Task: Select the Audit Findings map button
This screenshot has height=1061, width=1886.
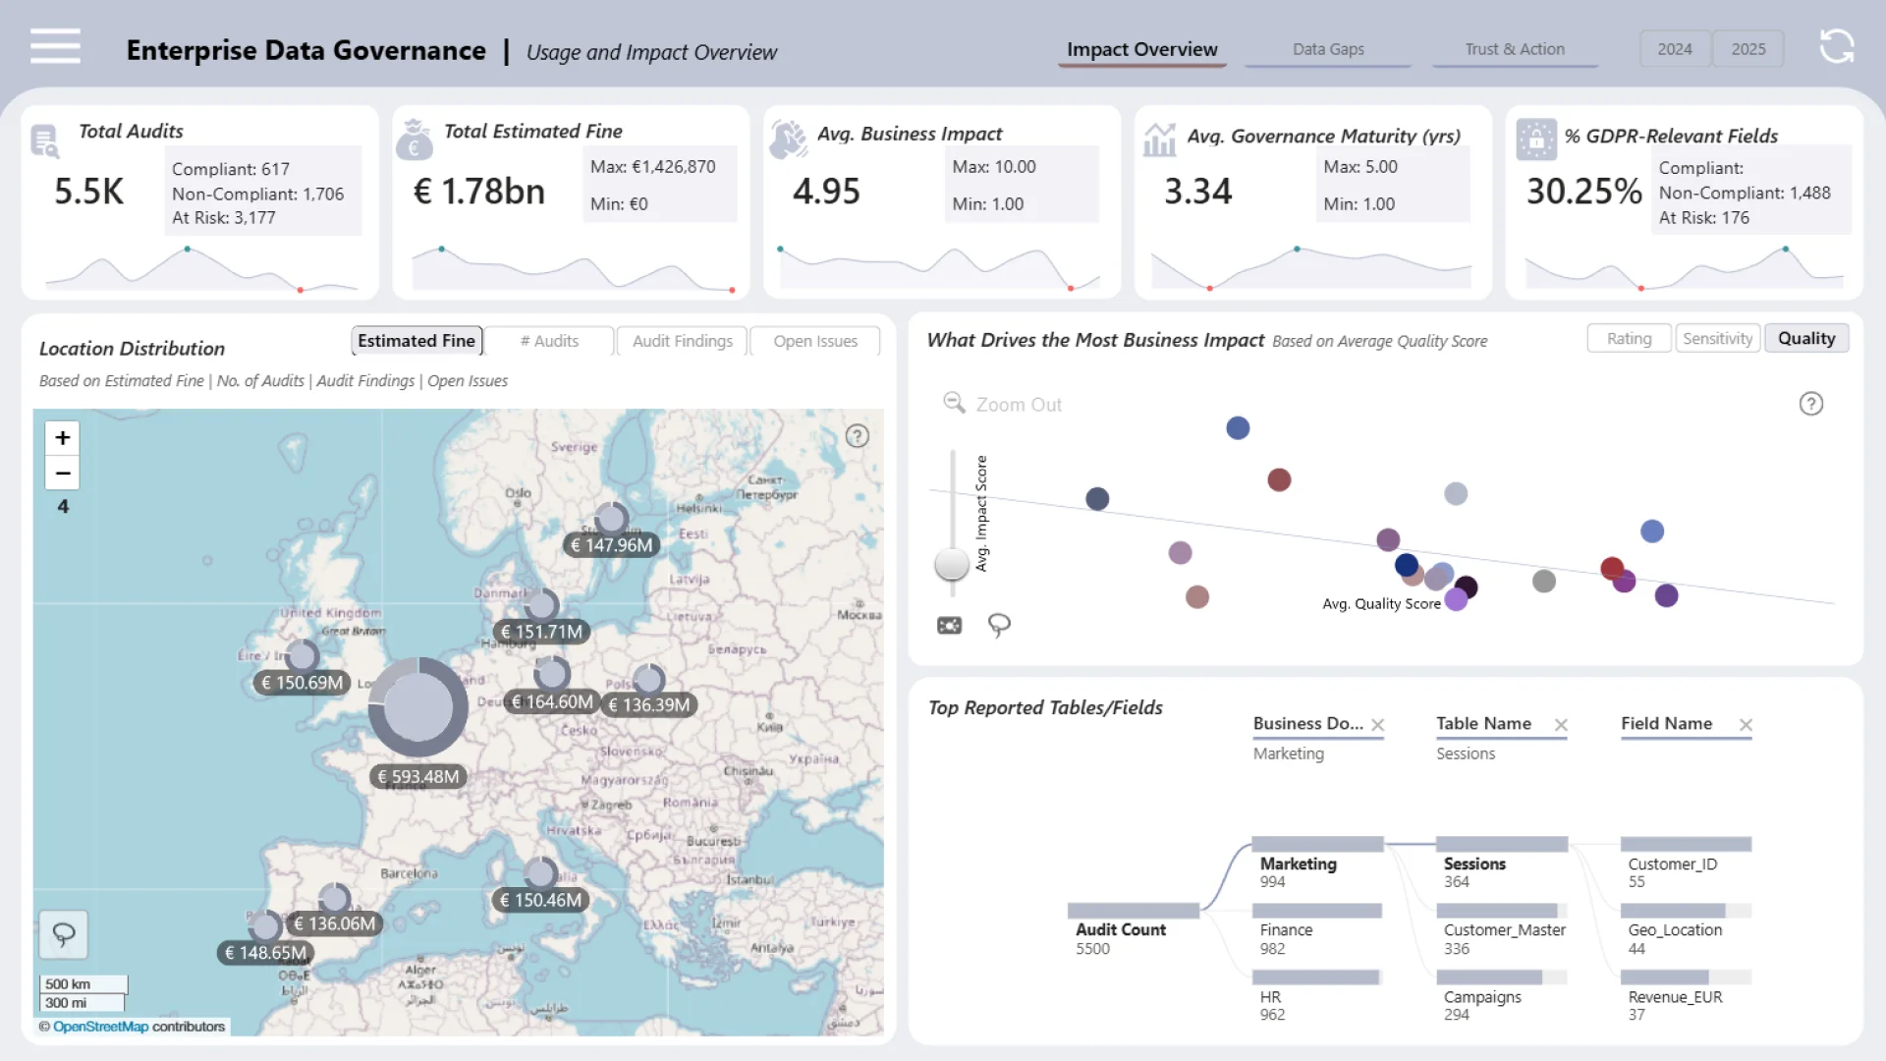Action: click(682, 341)
